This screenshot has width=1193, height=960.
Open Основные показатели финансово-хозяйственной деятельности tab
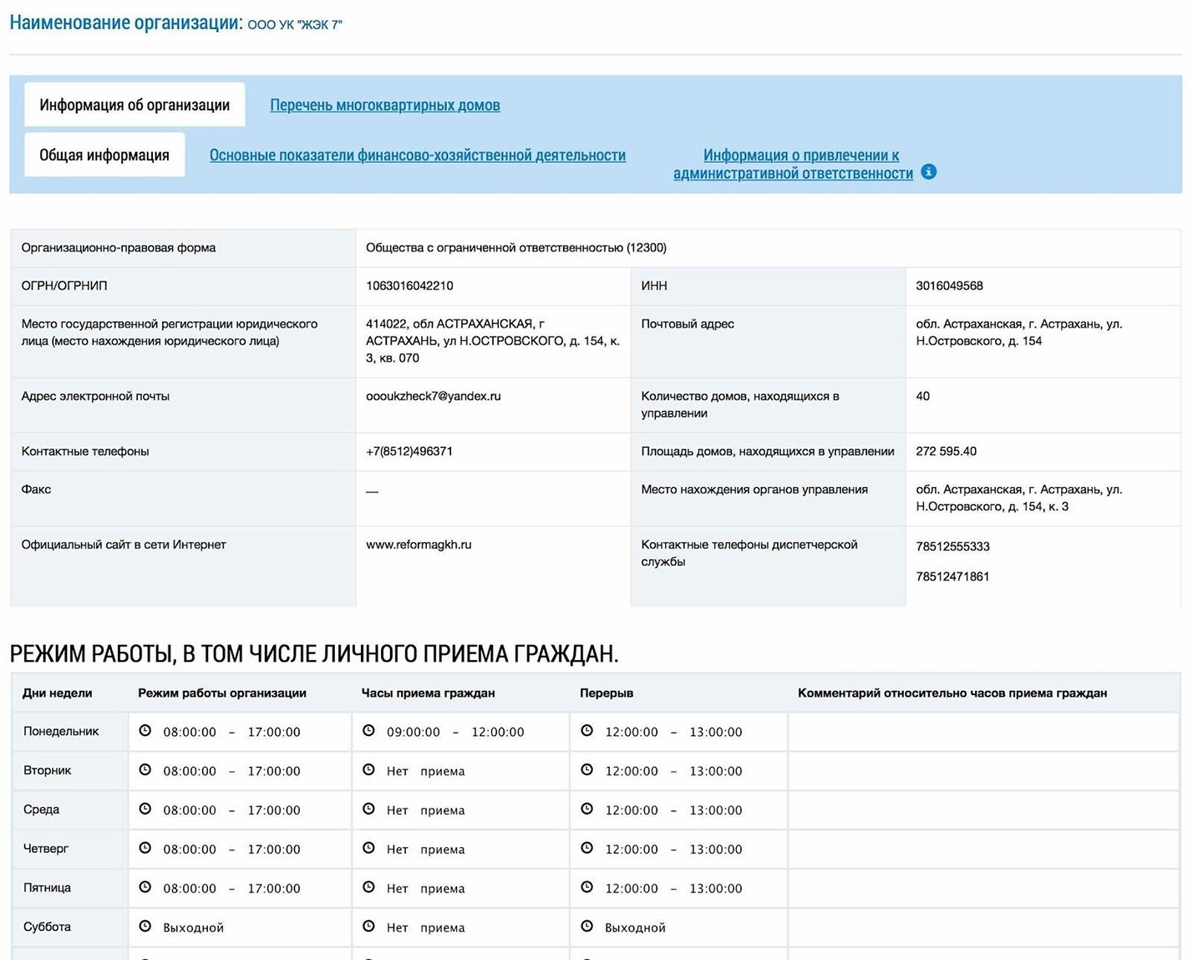(418, 155)
